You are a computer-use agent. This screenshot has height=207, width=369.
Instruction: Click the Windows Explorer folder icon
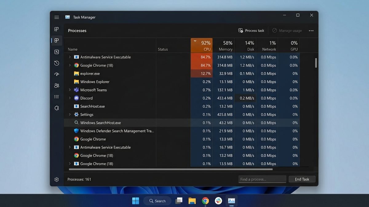tap(77, 82)
